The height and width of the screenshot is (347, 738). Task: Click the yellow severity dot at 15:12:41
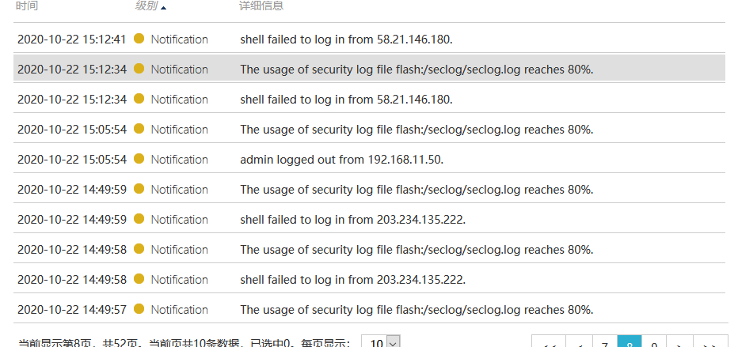[x=139, y=39]
